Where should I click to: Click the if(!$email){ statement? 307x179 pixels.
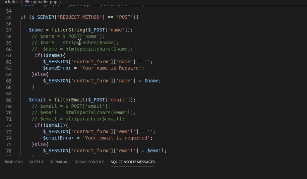point(51,125)
